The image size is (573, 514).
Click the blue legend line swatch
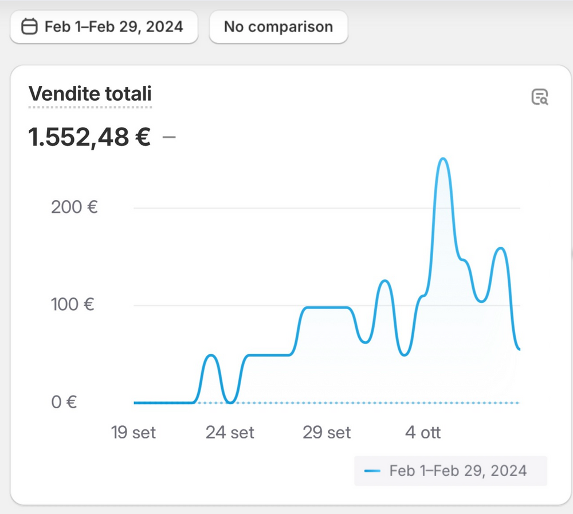pyautogui.click(x=372, y=471)
